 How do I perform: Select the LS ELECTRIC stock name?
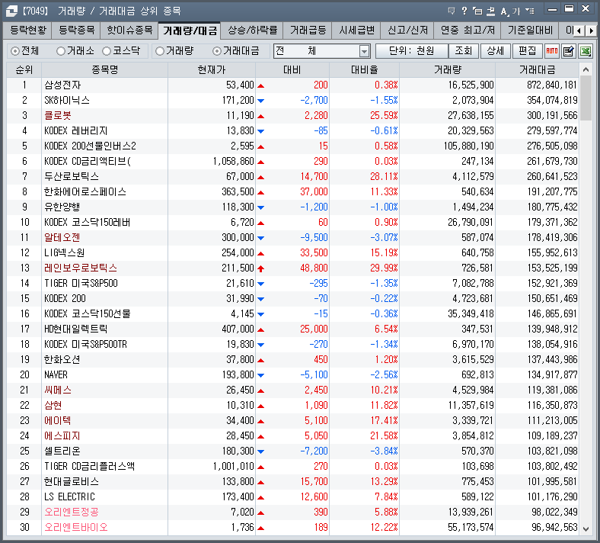(x=69, y=497)
